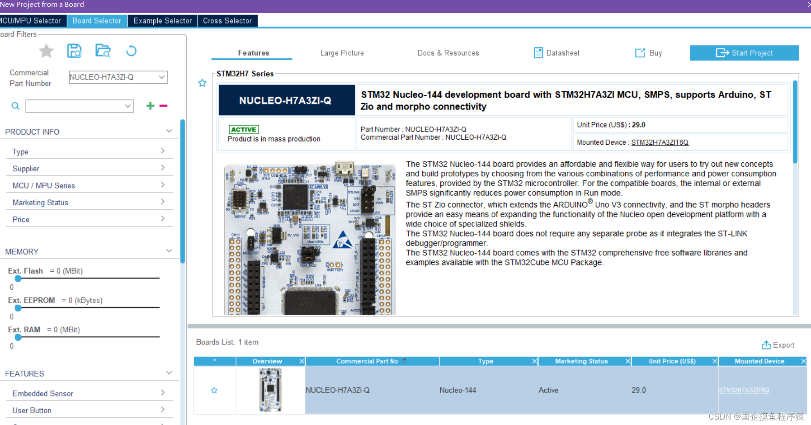This screenshot has width=811, height=425.
Task: Reset all board filters with refresh icon
Action: click(131, 51)
